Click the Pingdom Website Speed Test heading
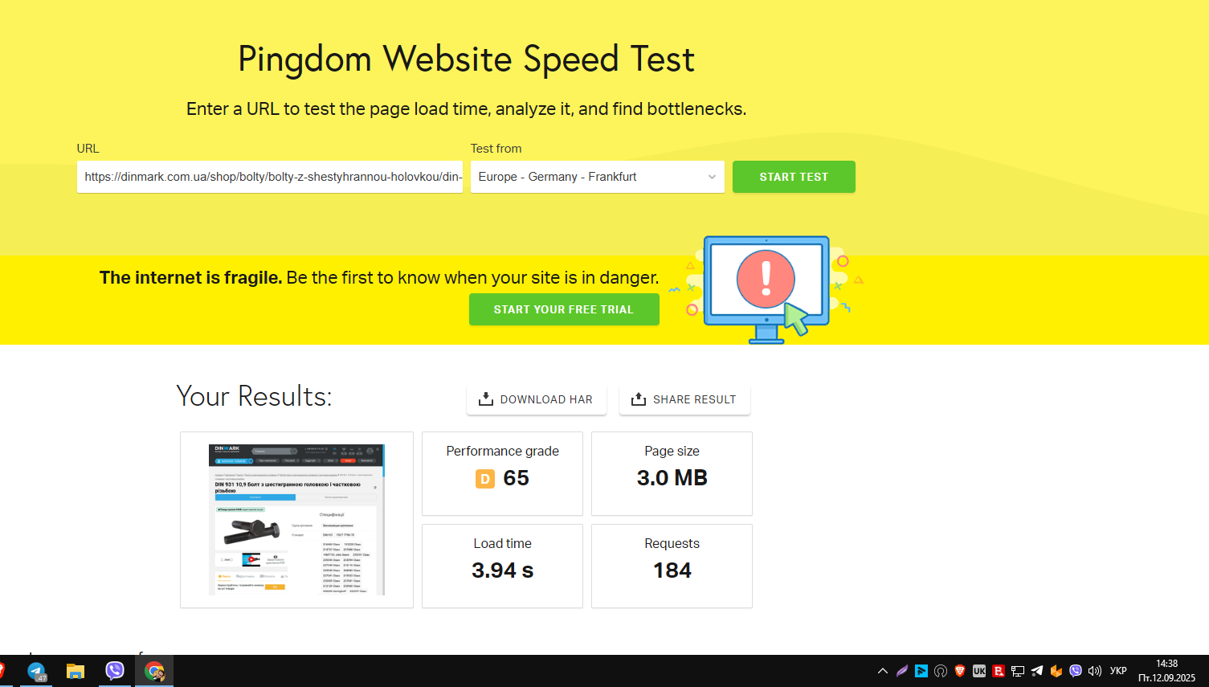The height and width of the screenshot is (687, 1209). pyautogui.click(x=466, y=59)
